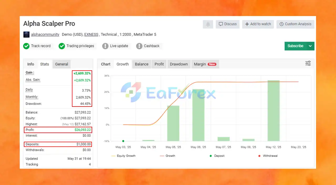Select the Drawdown chart tab
This screenshot has height=185, width=336.
click(x=179, y=64)
